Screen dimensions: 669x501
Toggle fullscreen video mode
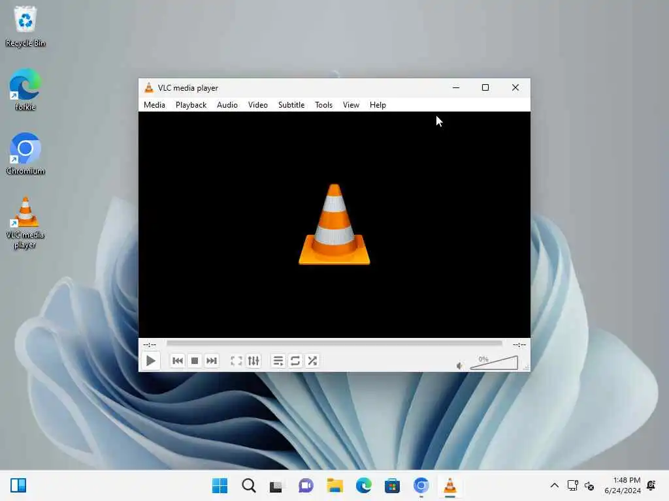pos(237,361)
